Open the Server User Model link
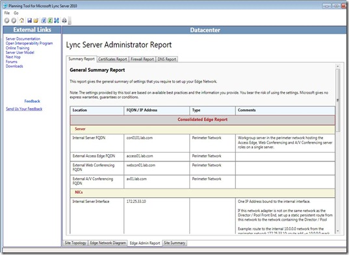This screenshot has width=349, height=255. tap(19, 52)
